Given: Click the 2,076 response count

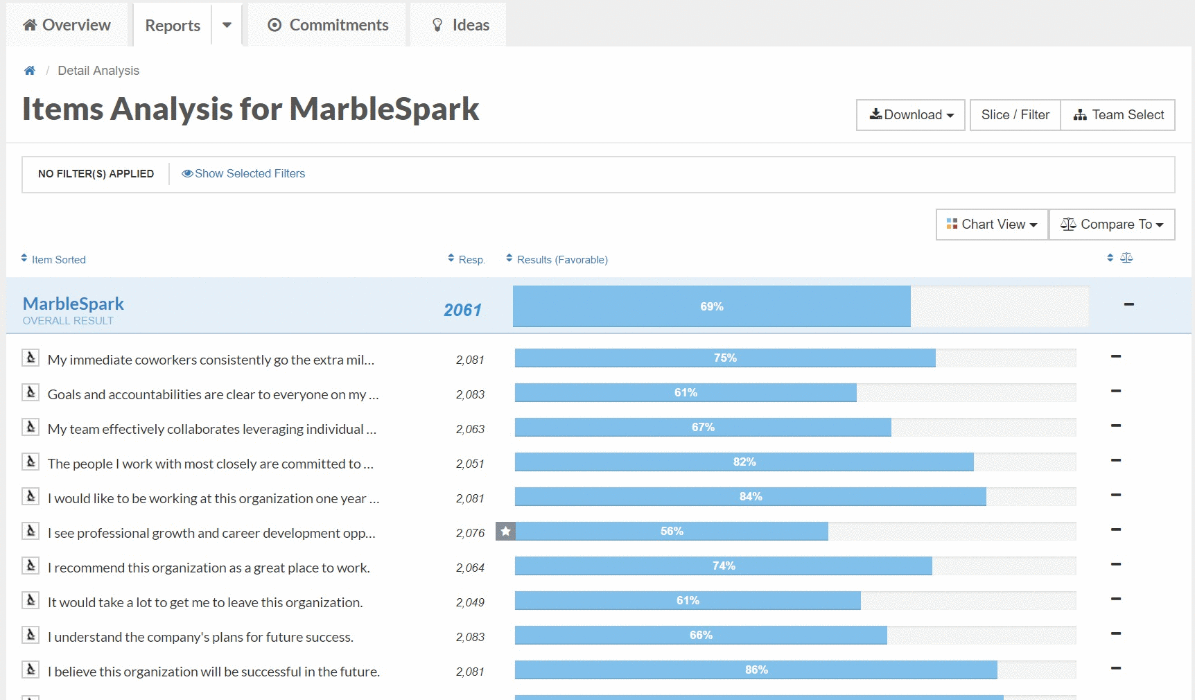Looking at the screenshot, I should pyautogui.click(x=470, y=533).
